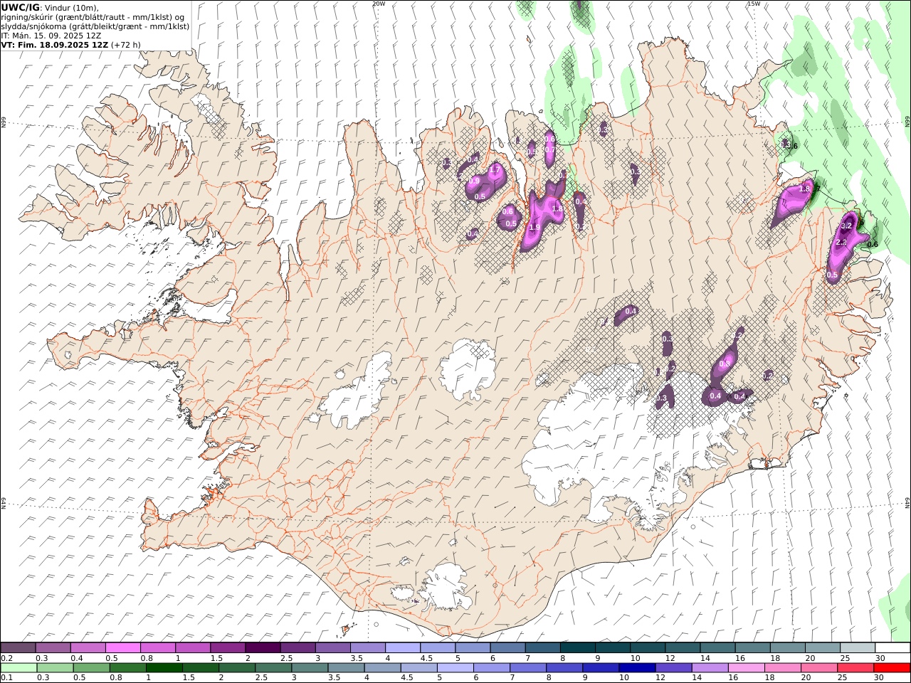Select upper scale darkest purple 2–2.5 swatch

pyautogui.click(x=263, y=648)
